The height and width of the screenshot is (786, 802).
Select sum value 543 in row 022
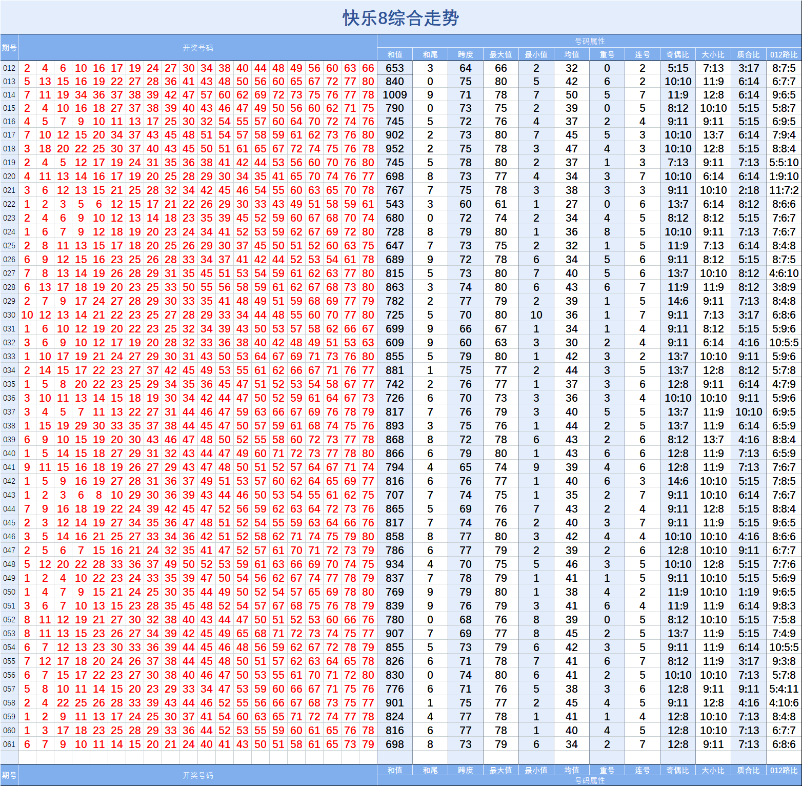[395, 204]
